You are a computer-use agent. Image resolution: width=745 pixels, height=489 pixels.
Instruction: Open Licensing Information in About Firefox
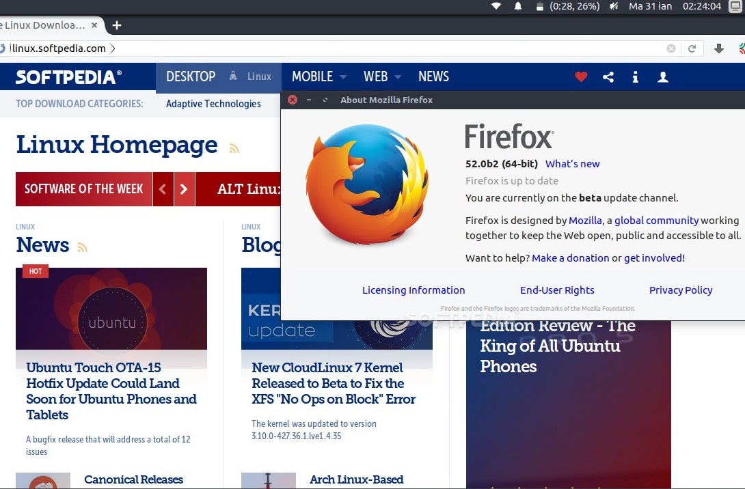[x=414, y=290]
